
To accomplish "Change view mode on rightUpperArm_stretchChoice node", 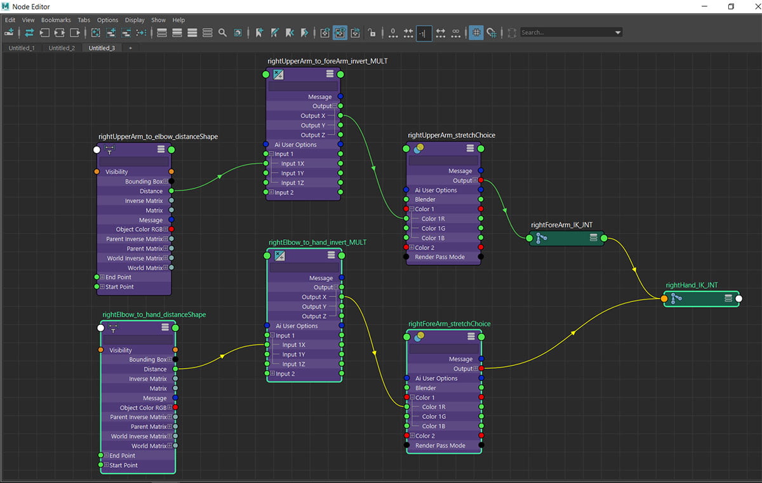I will [470, 149].
